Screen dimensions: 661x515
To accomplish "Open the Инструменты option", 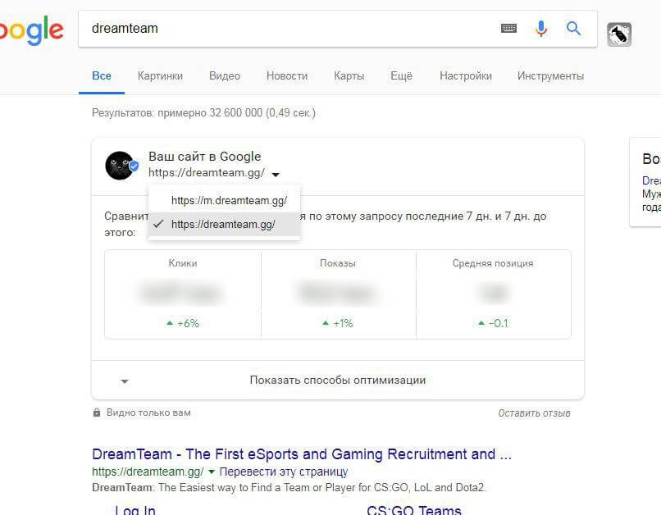I will click(550, 76).
